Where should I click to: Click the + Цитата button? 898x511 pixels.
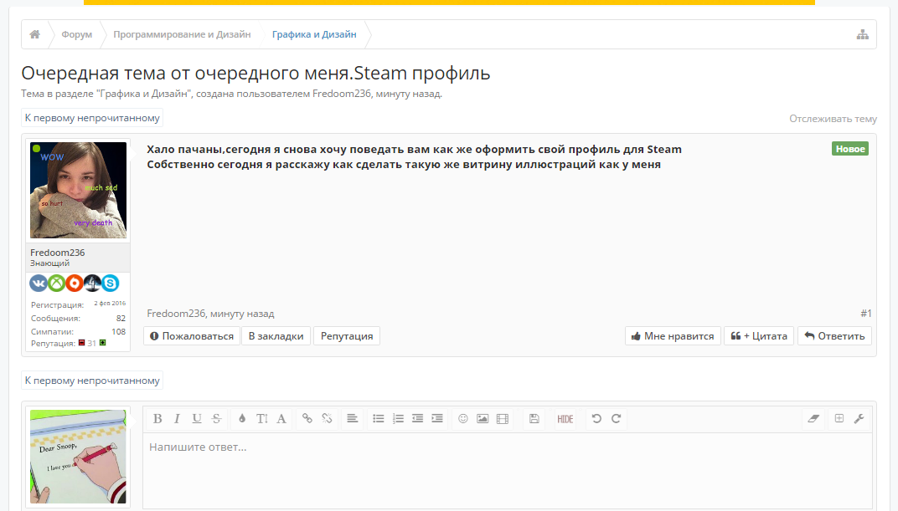pos(759,336)
